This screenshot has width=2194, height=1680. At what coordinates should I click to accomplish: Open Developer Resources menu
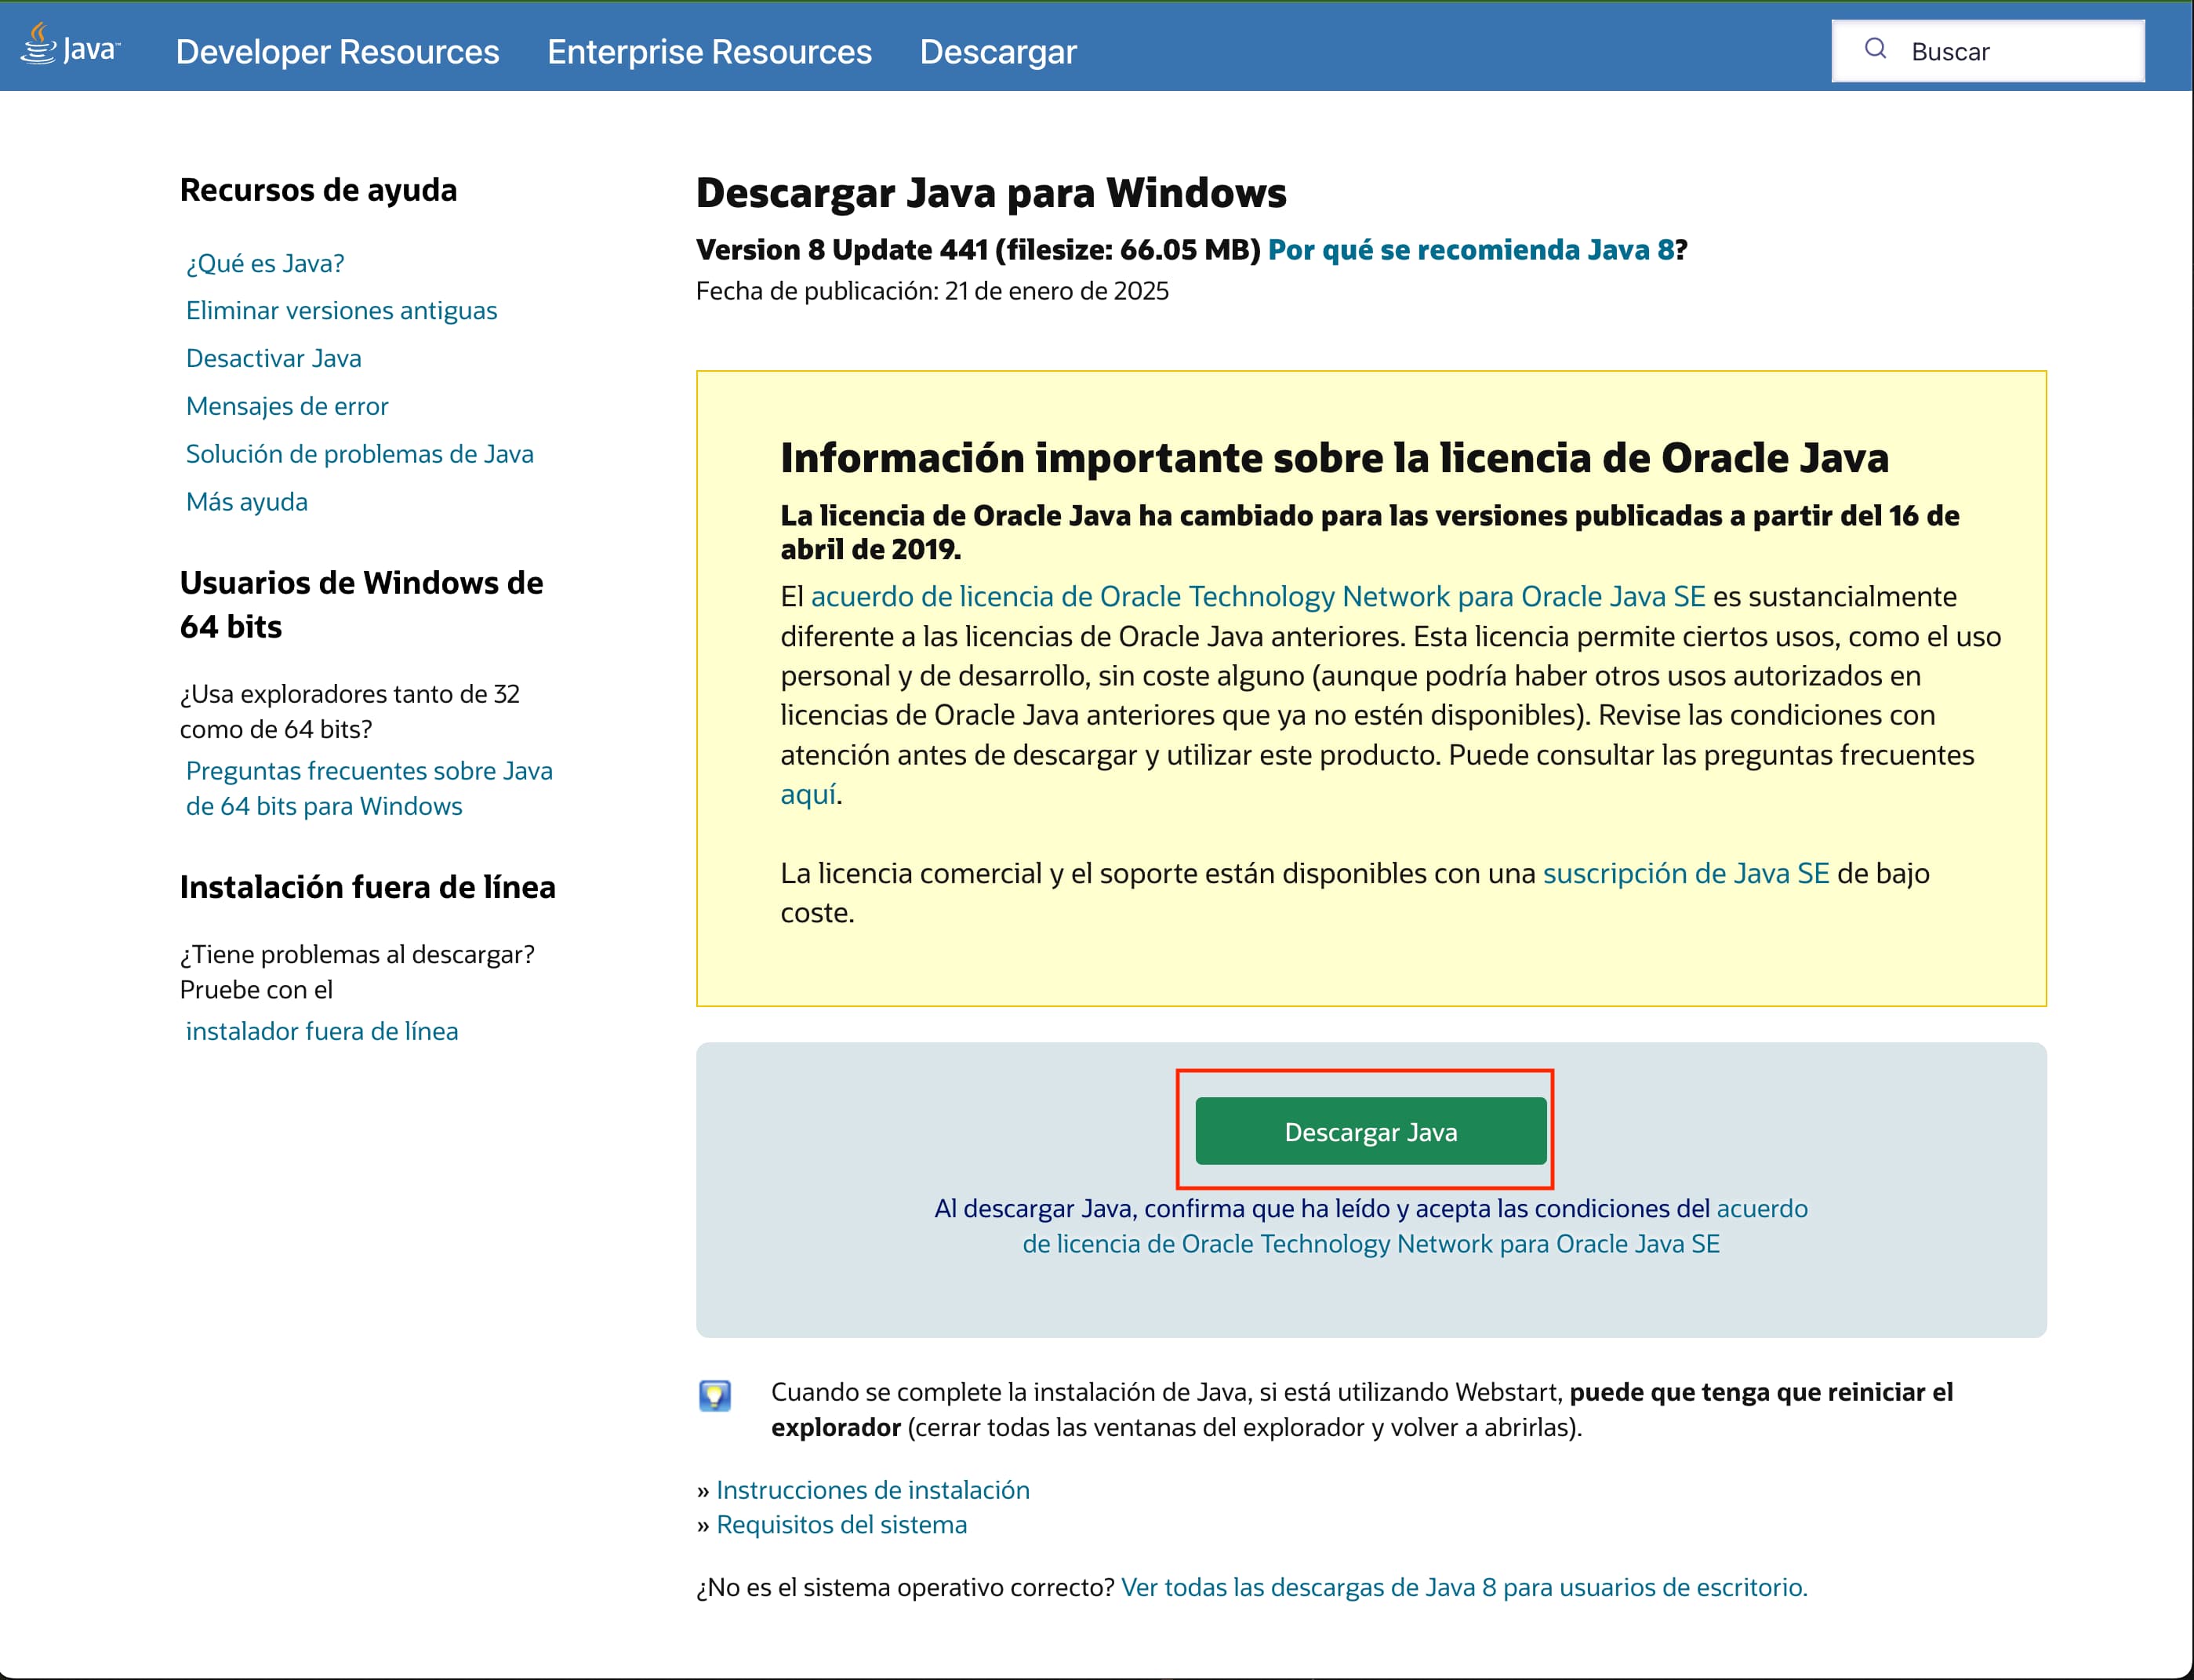pyautogui.click(x=337, y=51)
